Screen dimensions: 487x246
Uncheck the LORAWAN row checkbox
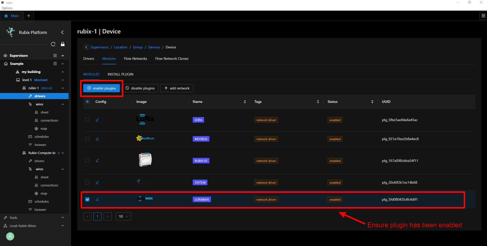point(87,199)
